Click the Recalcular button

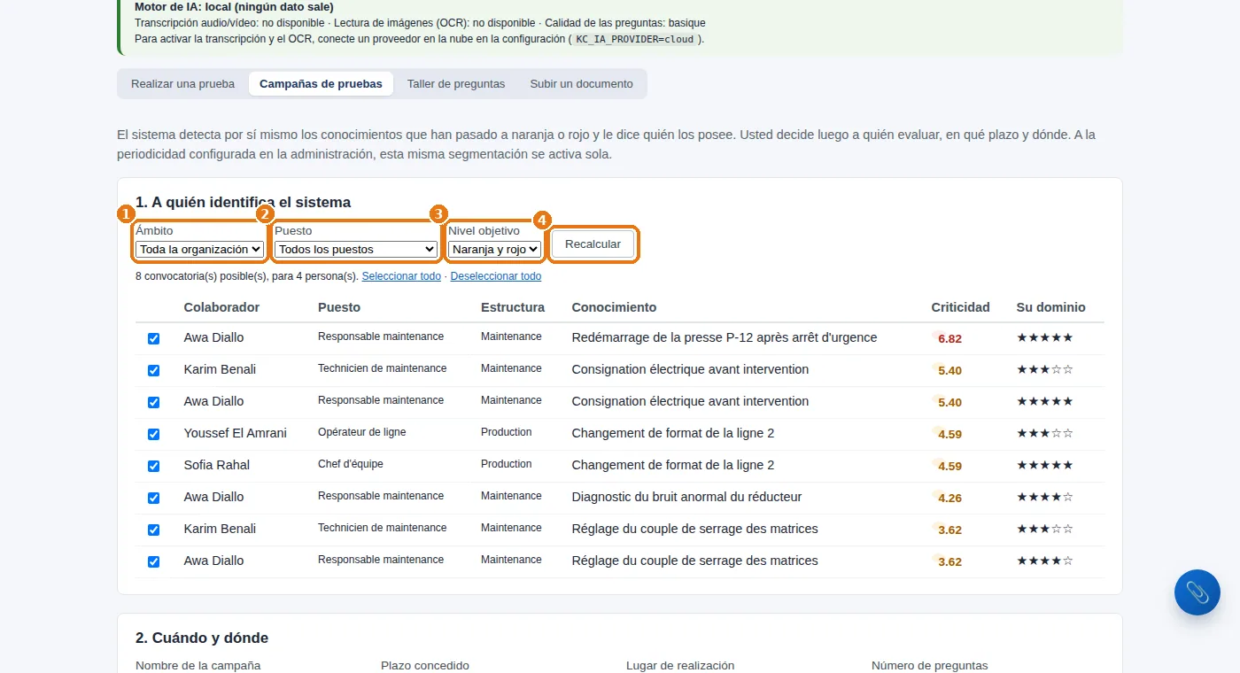[x=593, y=244]
